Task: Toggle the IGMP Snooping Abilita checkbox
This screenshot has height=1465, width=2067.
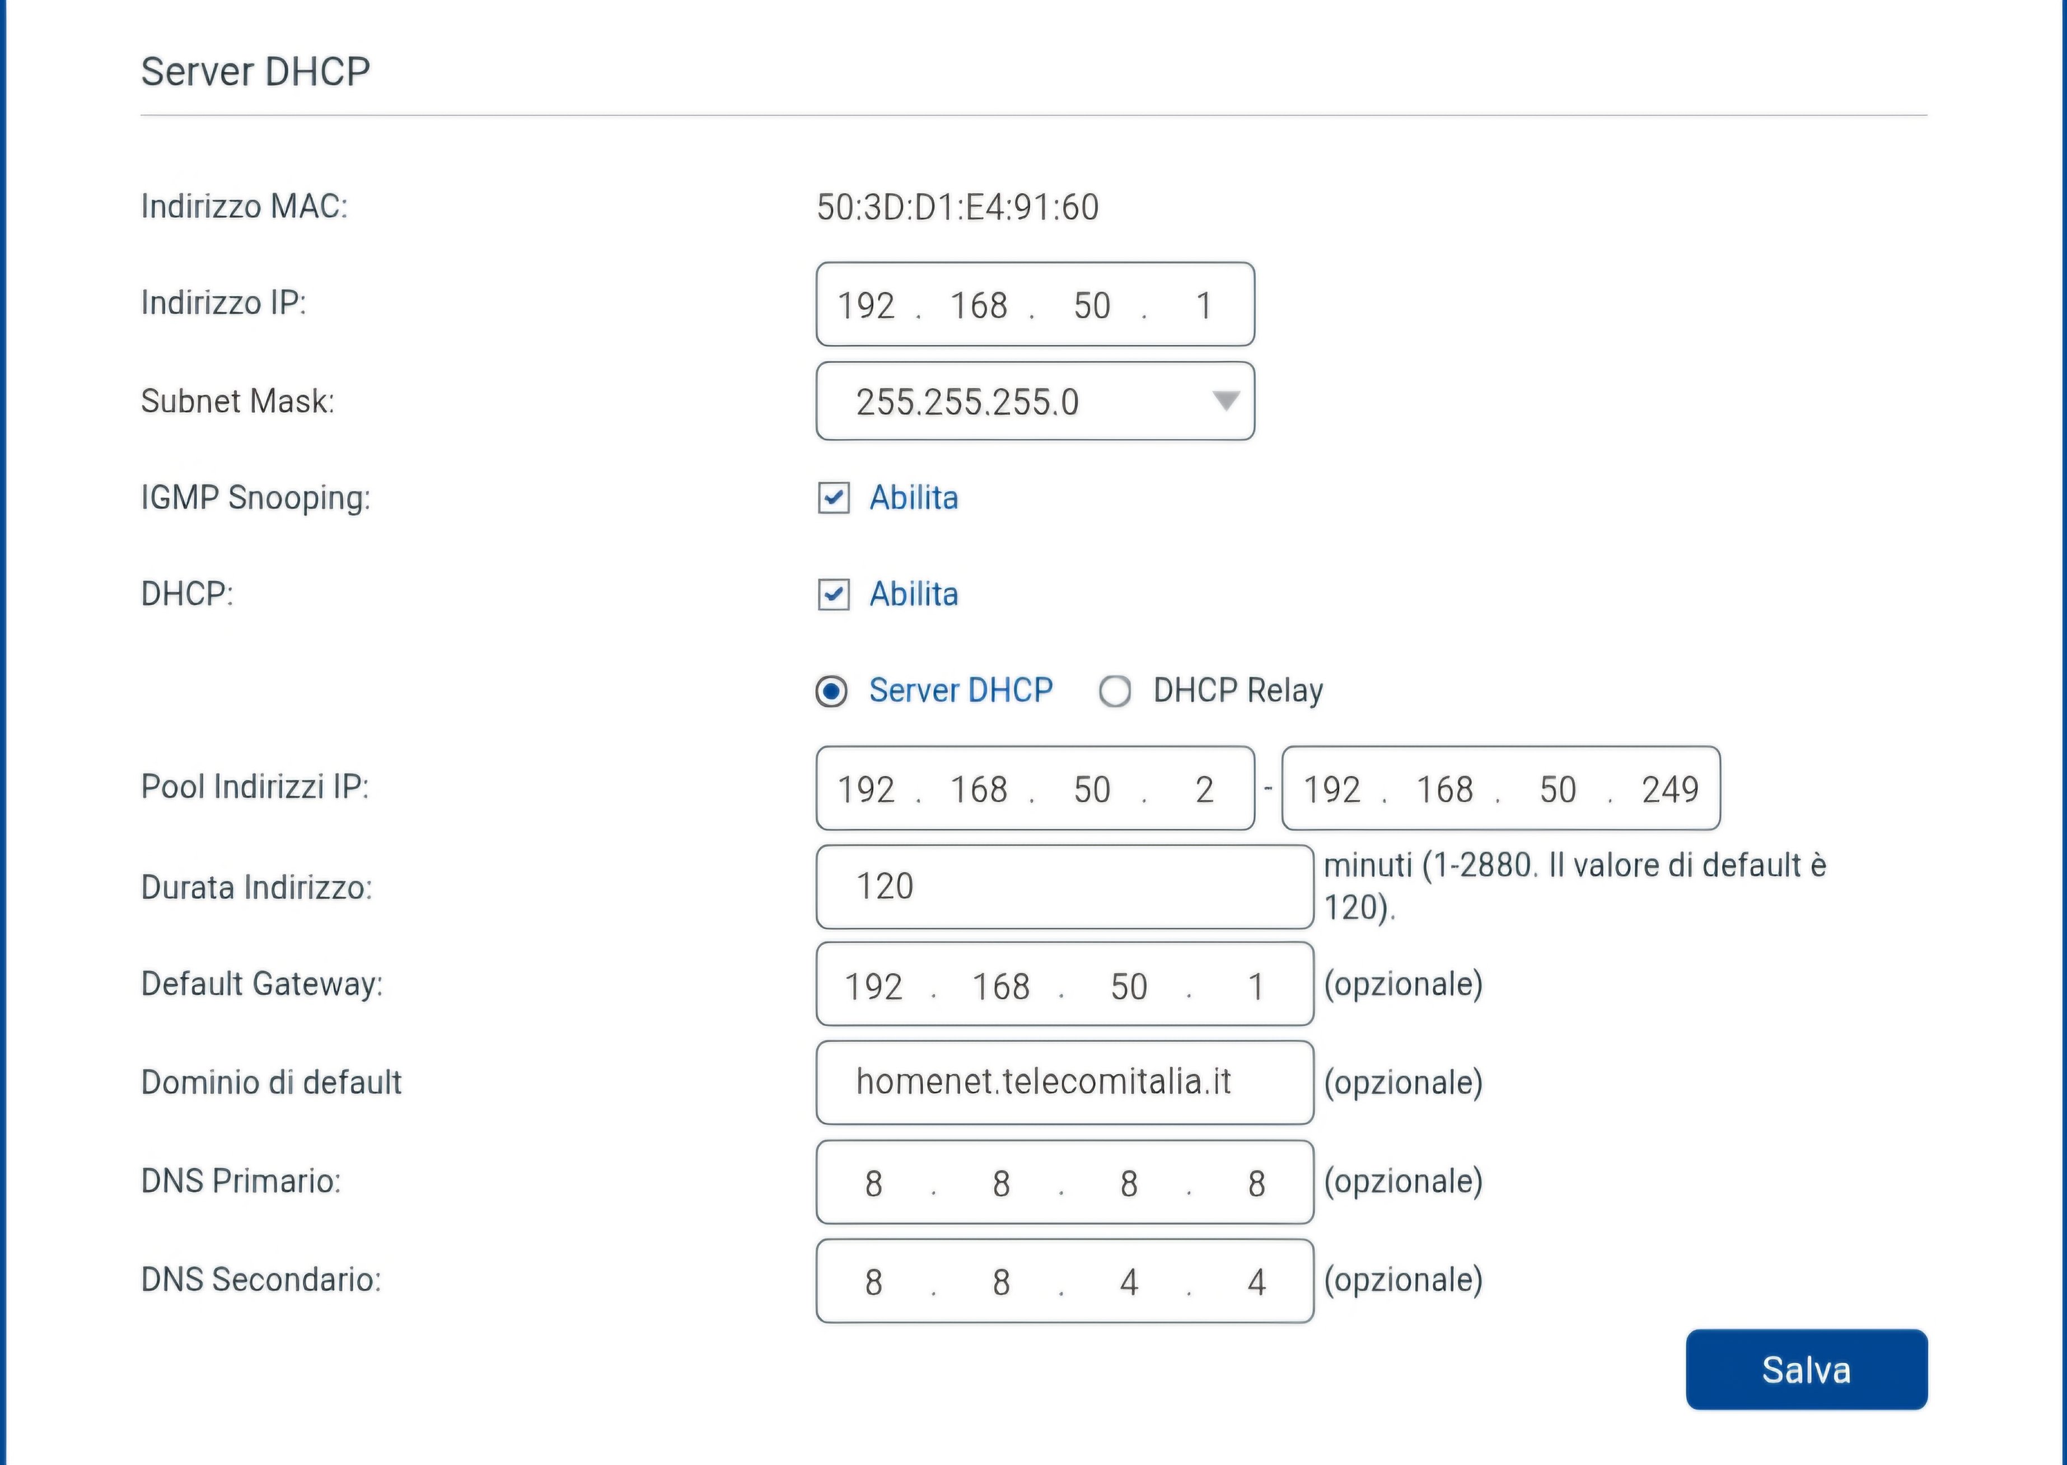Action: 833,498
